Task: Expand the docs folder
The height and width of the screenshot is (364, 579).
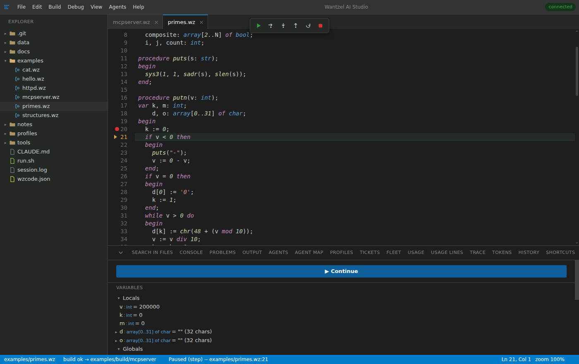Action: tap(5, 52)
